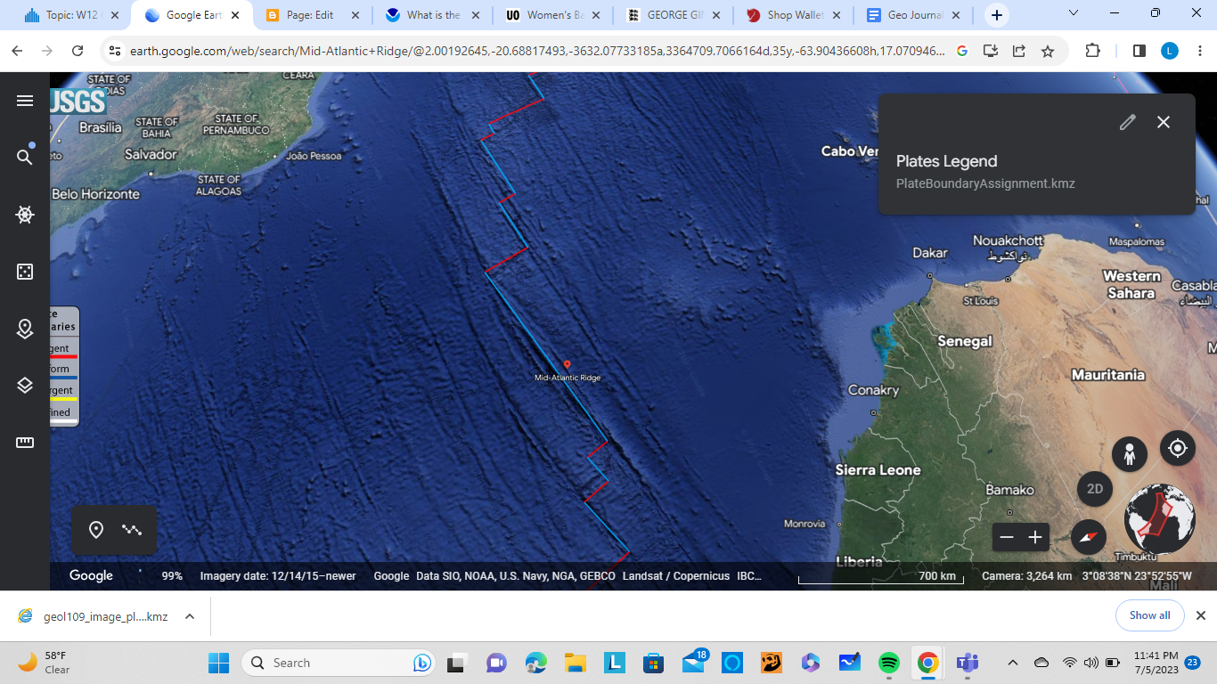Click Show all downloads
Viewport: 1217px width, 684px height.
1149,615
